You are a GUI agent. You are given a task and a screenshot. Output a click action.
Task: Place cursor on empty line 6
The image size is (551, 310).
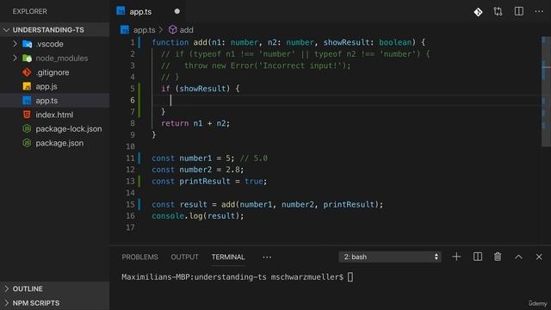[346, 100]
